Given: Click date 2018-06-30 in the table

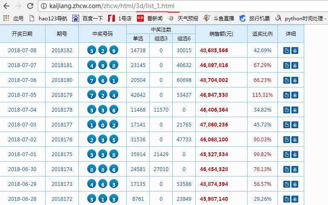Looking at the screenshot, I should (22, 169).
